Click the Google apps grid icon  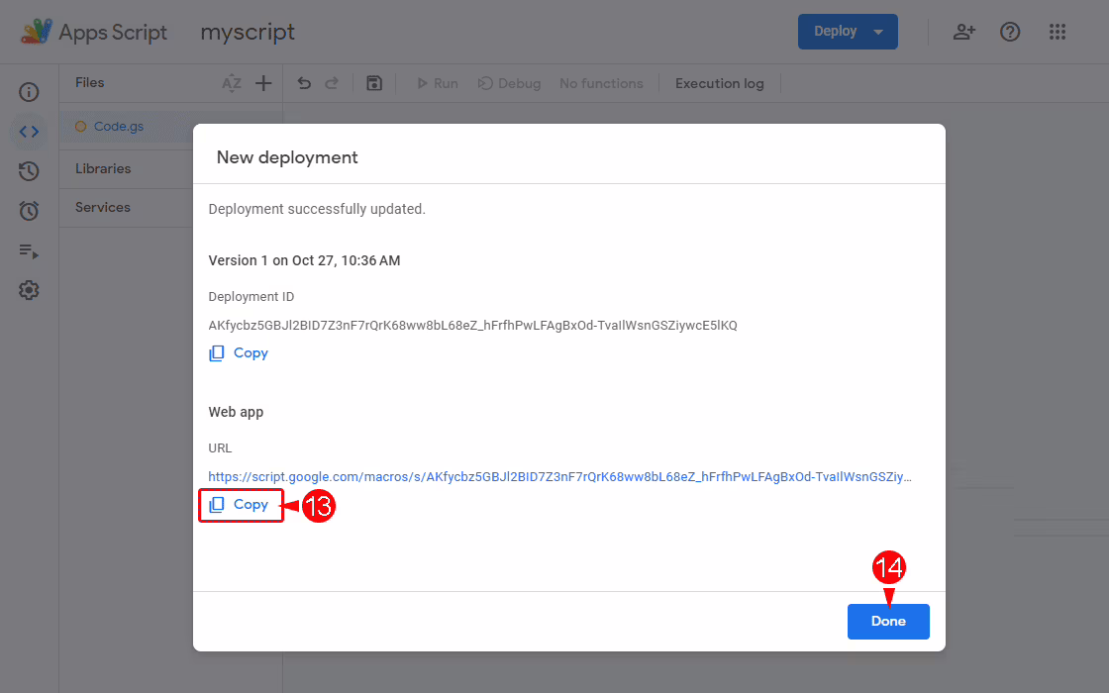1058,32
